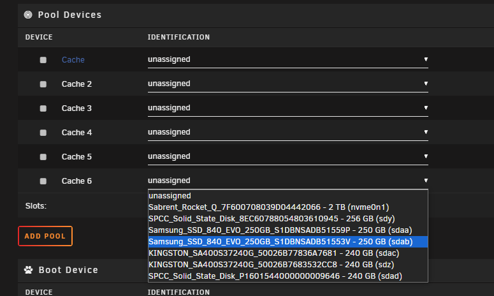
Task: Click the DEVICE column header in Pool Devices
Action: point(39,37)
